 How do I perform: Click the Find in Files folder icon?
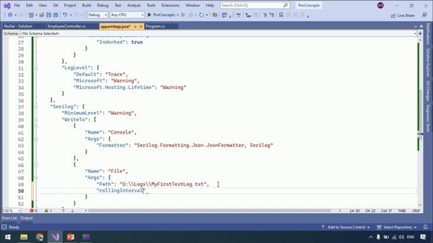(214, 15)
